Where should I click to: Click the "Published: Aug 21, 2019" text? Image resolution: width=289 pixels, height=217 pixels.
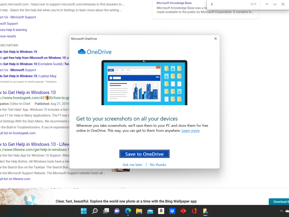click(52, 104)
